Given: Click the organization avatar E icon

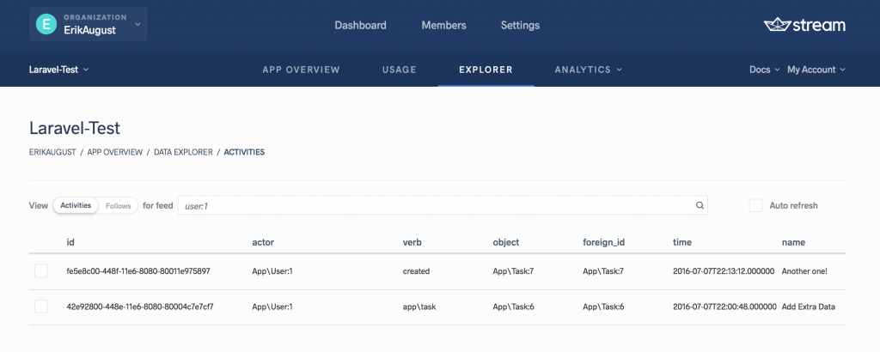Looking at the screenshot, I should tap(46, 25).
